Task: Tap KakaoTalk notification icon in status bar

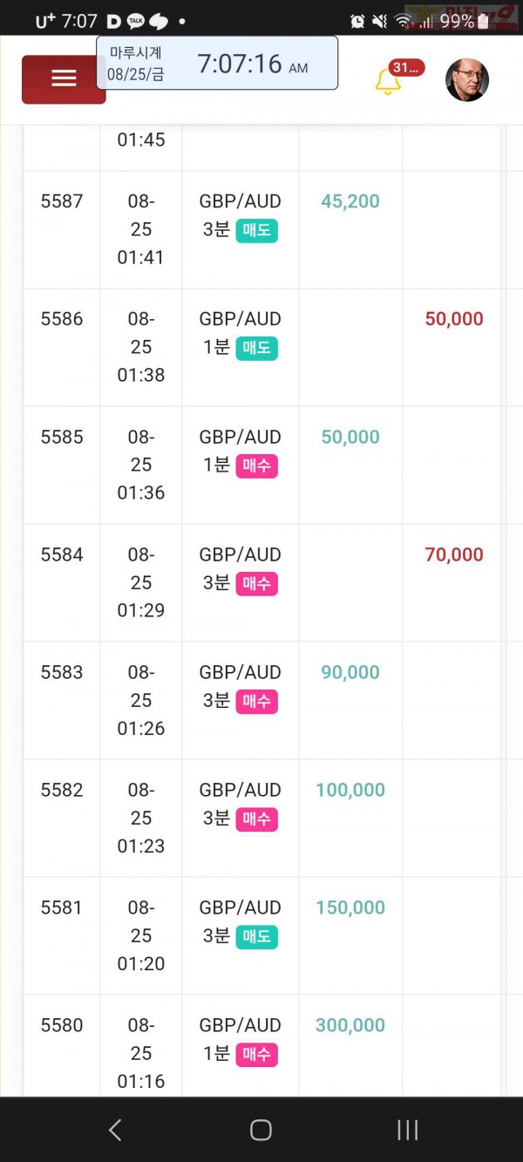Action: point(136,21)
